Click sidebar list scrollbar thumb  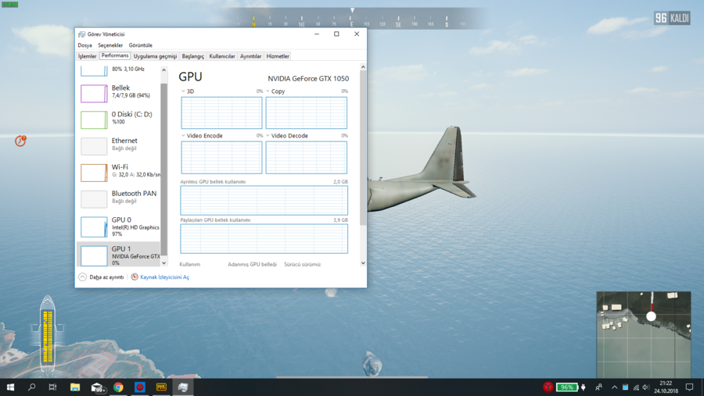click(164, 169)
